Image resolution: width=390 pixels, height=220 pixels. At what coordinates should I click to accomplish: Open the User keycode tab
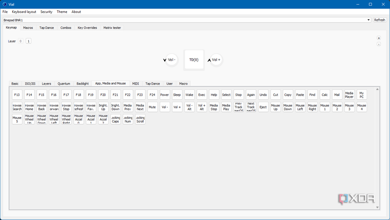(169, 84)
